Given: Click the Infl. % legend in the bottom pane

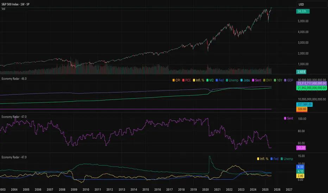Looking at the screenshot, I should coord(263,159).
